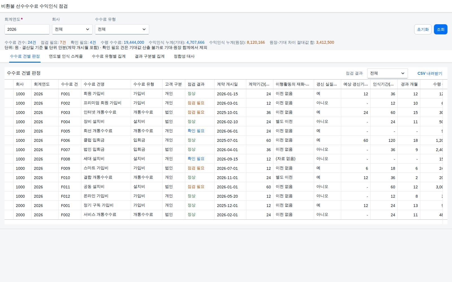
Task: Select the 인터넷 개통수수료 cell
Action: point(106,112)
